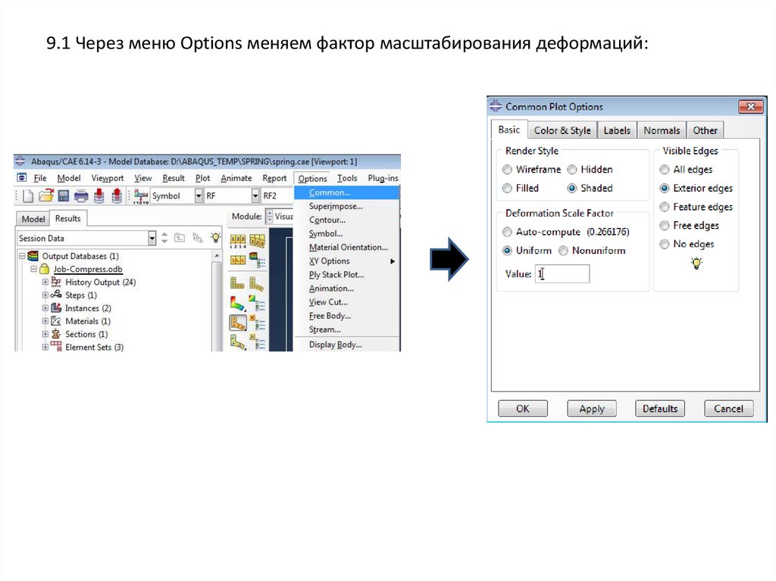
Task: Select No edges radio option
Action: [665, 245]
